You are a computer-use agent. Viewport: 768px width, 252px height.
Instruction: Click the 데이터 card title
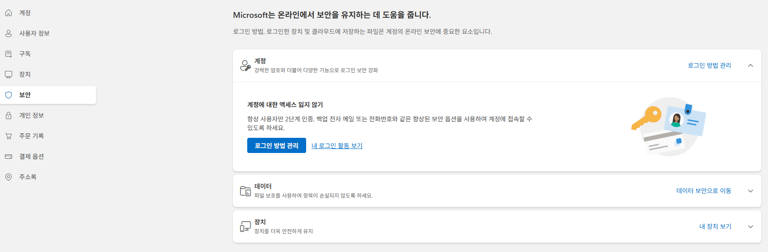click(263, 186)
